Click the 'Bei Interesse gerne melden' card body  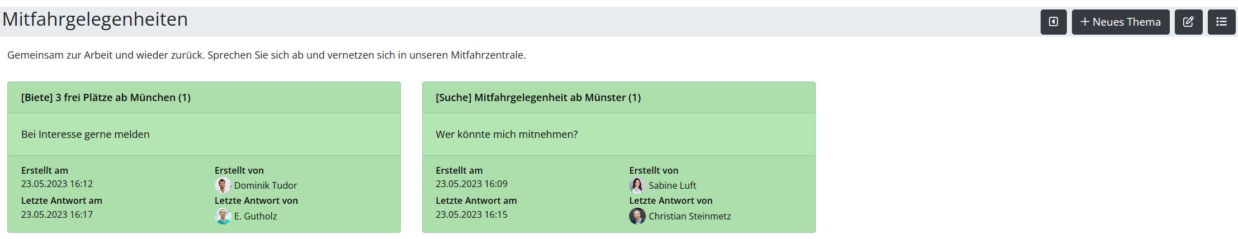pyautogui.click(x=204, y=135)
